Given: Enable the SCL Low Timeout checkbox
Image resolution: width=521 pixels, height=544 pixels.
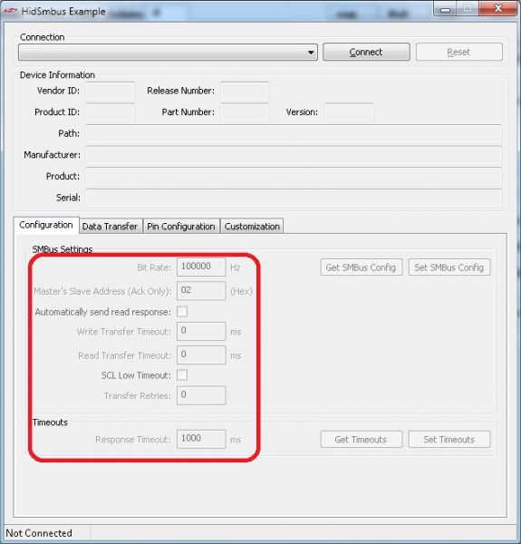Looking at the screenshot, I should 182,375.
